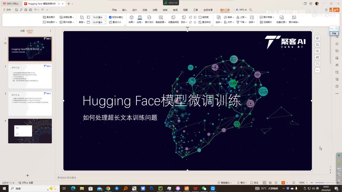The width and height of the screenshot is (342, 192).
Task: Select slide 4 End thumbnail
Action: pos(30,131)
